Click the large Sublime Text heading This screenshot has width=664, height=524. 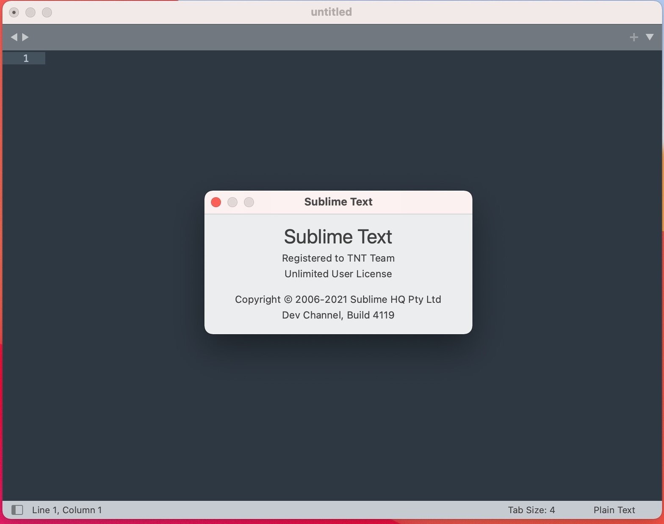pos(338,236)
